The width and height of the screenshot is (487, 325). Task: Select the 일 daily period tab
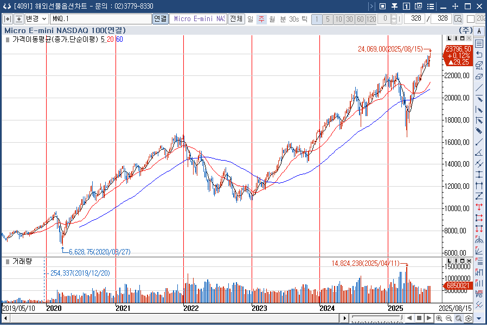point(251,19)
